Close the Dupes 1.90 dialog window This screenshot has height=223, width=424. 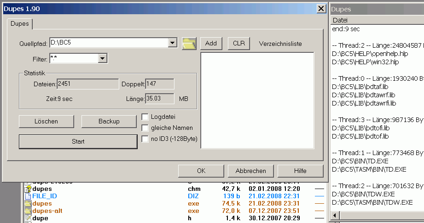coord(321,9)
